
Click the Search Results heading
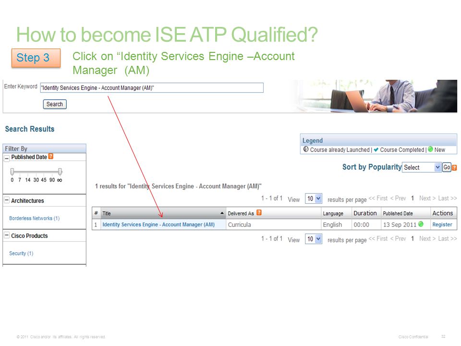click(30, 129)
